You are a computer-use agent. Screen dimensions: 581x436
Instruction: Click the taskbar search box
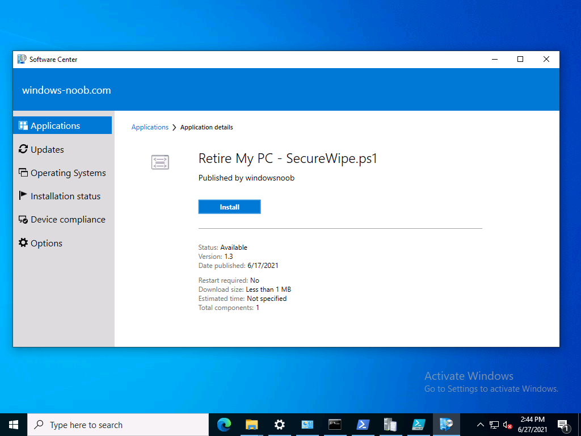click(118, 425)
